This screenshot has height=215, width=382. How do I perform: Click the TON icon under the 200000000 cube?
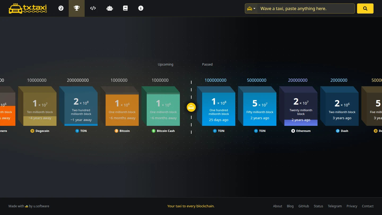pyautogui.click(x=77, y=131)
